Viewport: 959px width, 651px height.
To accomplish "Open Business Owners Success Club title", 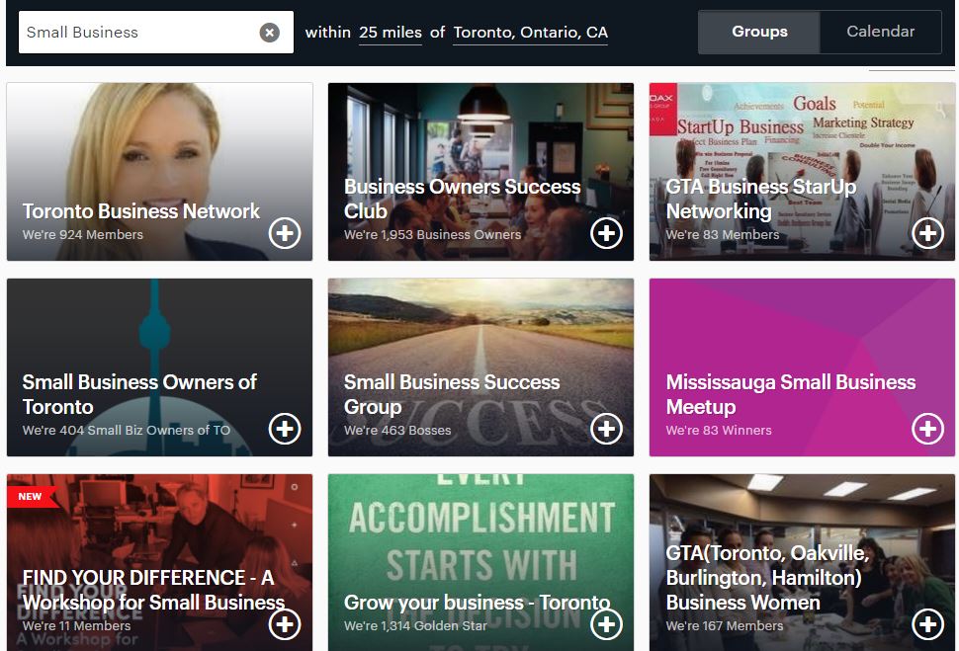I will 463,199.
